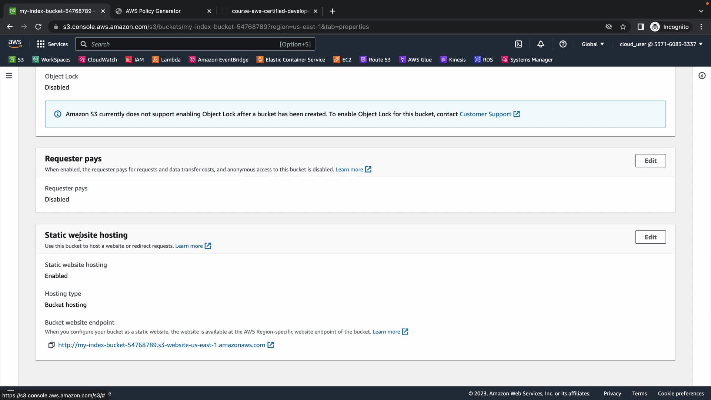Switch to course-aws-certified-developer tab
The image size is (711, 400).
[270, 11]
